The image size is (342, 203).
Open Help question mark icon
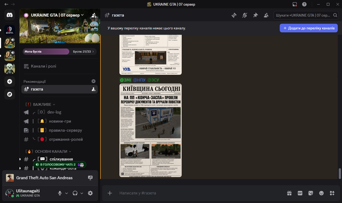pos(304,4)
